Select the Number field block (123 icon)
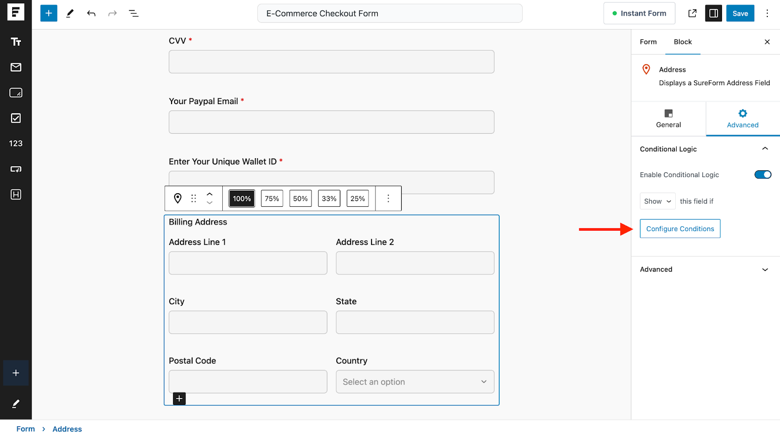The width and height of the screenshot is (780, 438). 16,143
